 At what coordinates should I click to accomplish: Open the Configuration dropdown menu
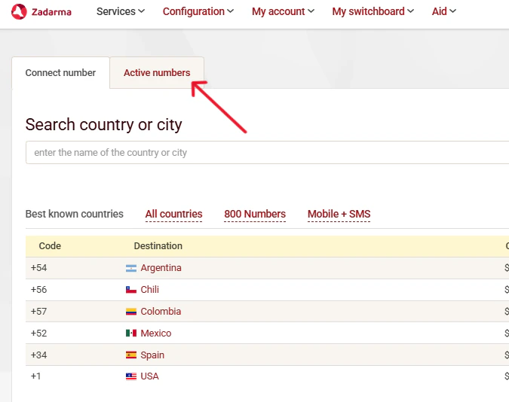click(x=198, y=11)
